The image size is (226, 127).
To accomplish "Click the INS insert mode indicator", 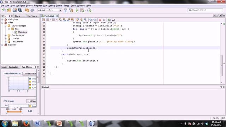I will coord(224,118).
